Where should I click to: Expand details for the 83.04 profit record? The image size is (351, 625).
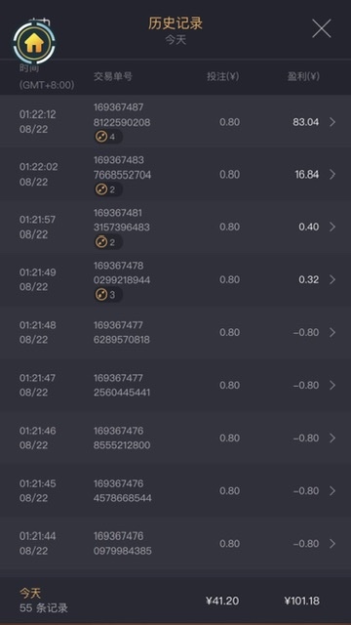pos(332,122)
